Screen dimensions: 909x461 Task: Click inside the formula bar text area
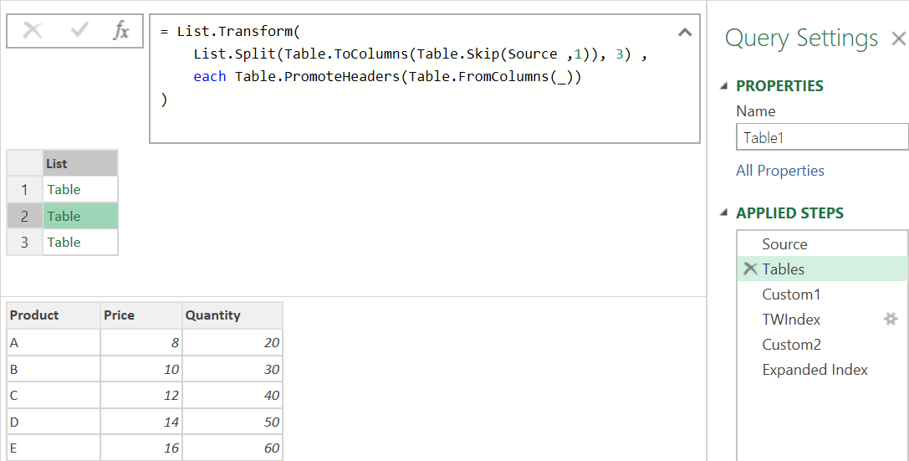pyautogui.click(x=424, y=79)
